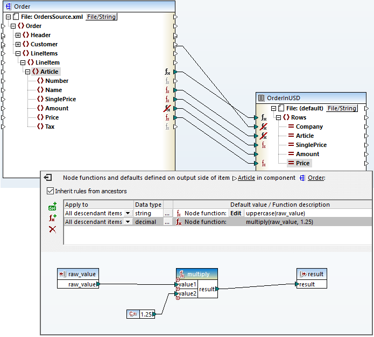The height and width of the screenshot is (337, 374).
Task: Open Apply to dropdown for decimal rule
Action: (x=128, y=222)
